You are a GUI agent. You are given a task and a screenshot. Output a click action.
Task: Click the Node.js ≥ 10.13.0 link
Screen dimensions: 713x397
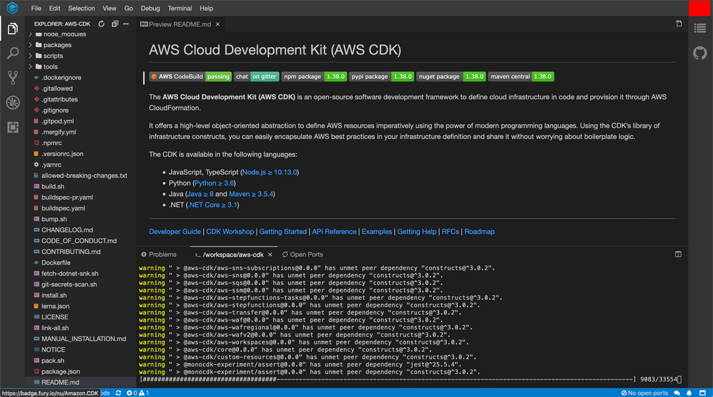[270, 172]
